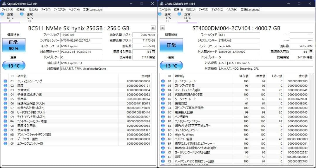The height and width of the screenshot is (168, 316).
Task: Go to previous disk arrow in right window
Action: [162, 28]
